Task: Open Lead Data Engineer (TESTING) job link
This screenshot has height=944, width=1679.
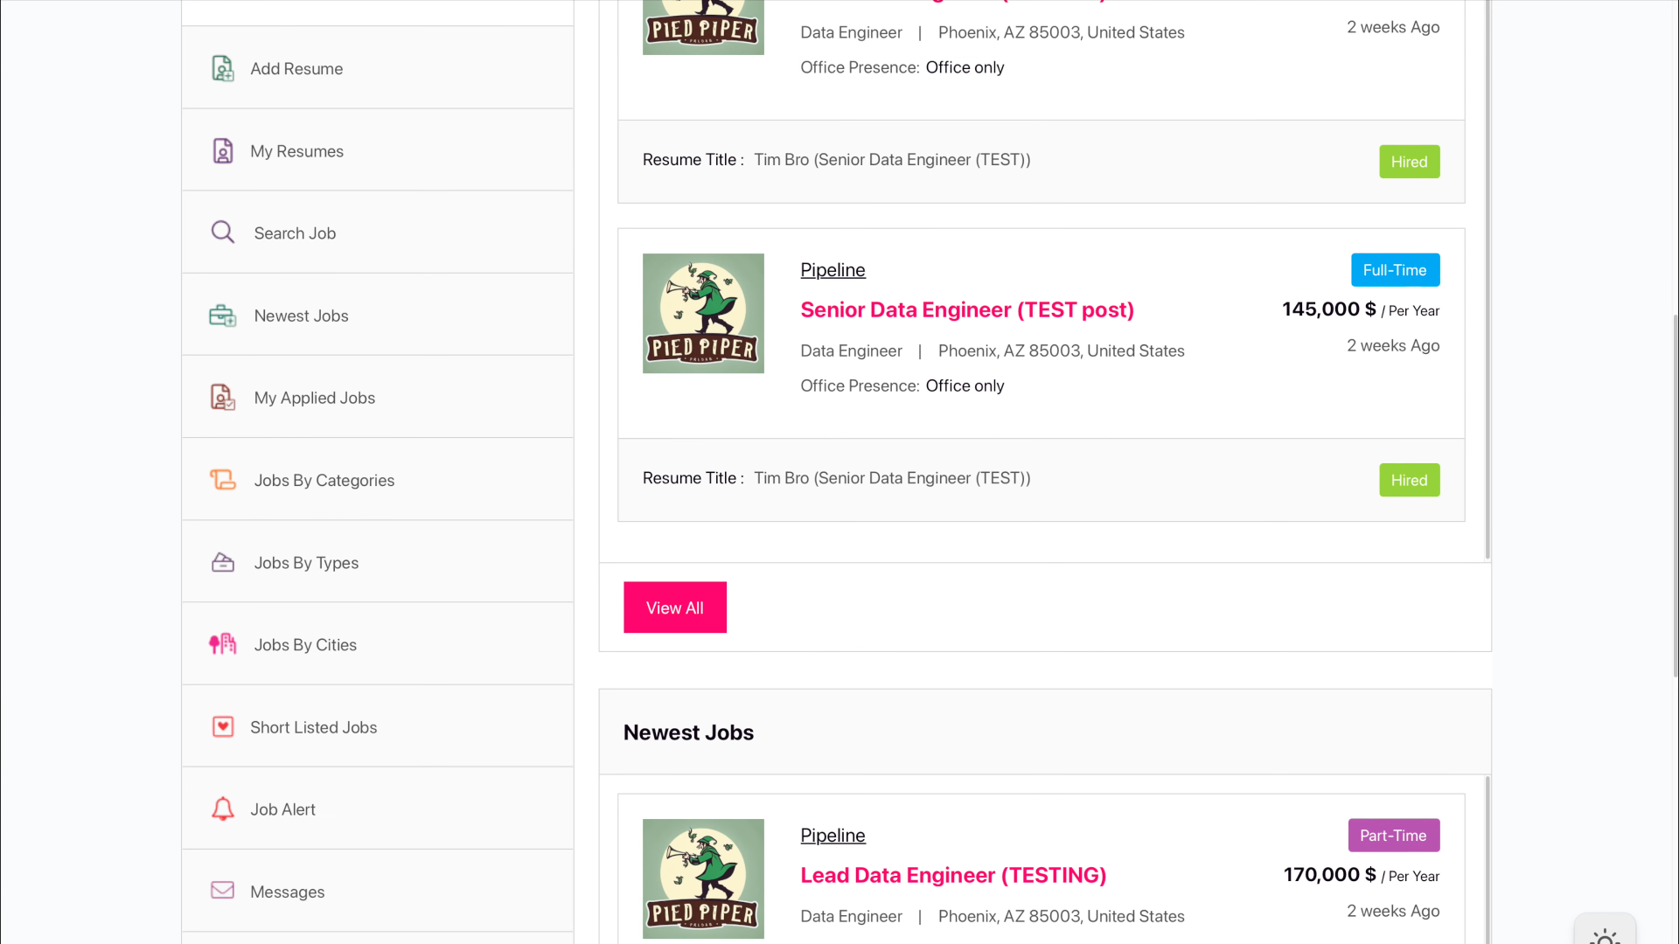Action: coord(953,876)
